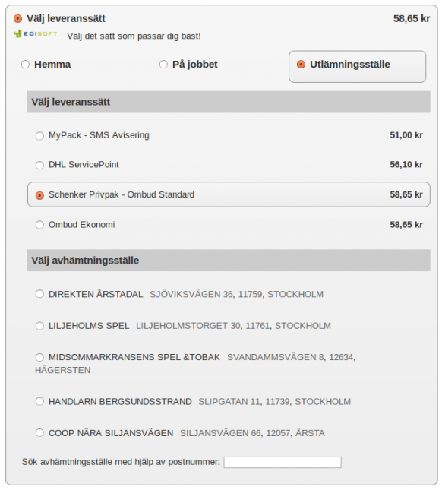Click the Edisoft logo icon
The height and width of the screenshot is (490, 442).
[35, 33]
